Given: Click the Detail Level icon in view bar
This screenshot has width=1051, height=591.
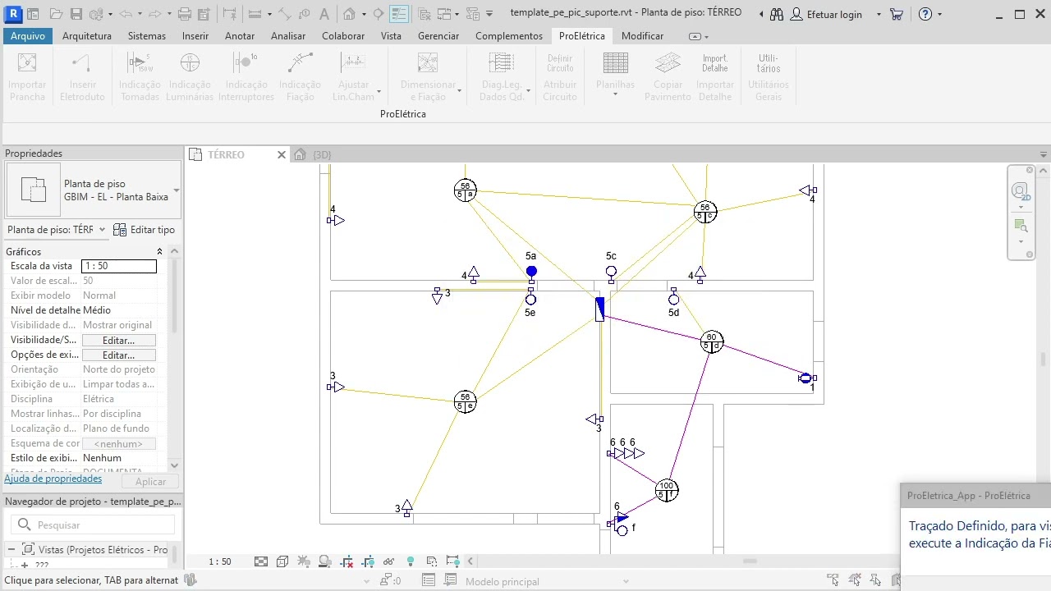Looking at the screenshot, I should point(261,561).
